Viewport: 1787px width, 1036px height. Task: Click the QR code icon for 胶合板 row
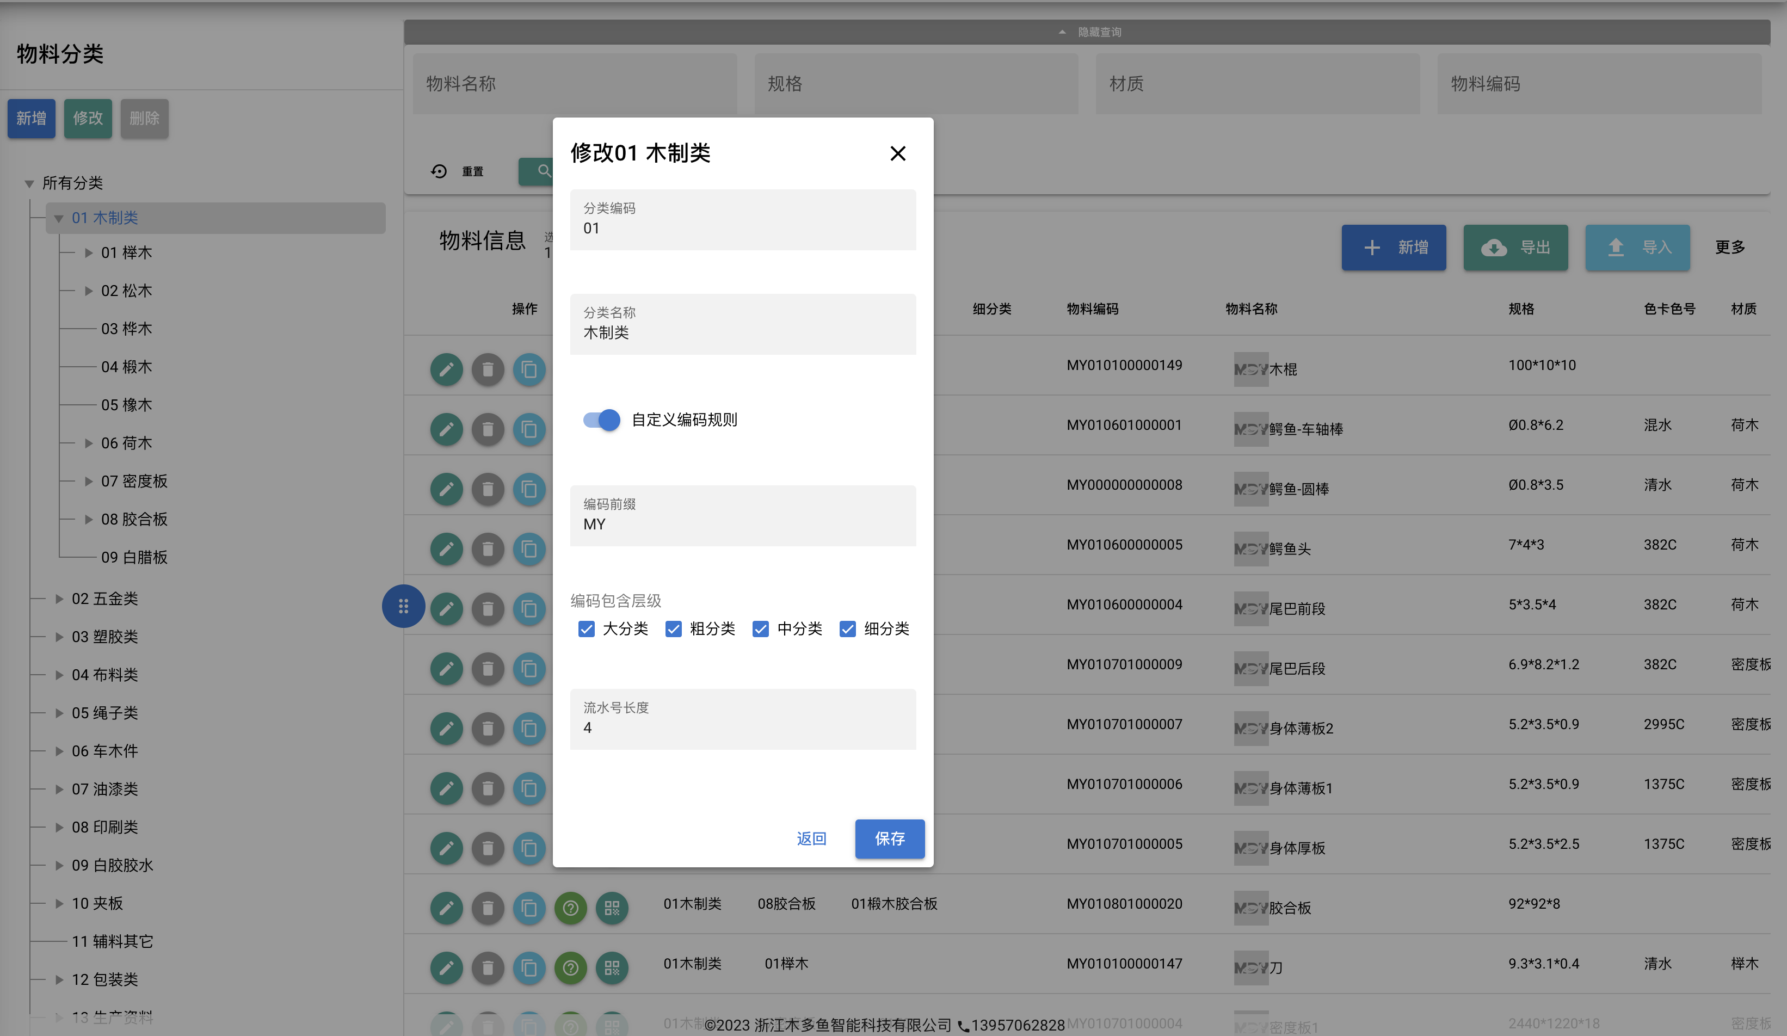point(612,908)
